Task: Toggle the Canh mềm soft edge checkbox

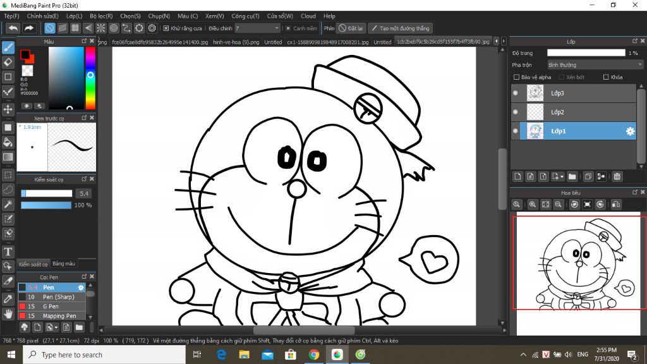Action: (288, 28)
